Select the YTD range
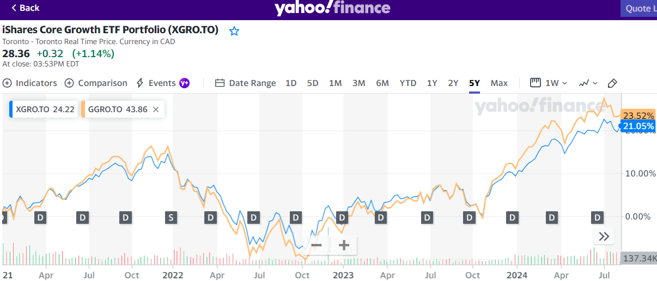Screen dimensions: 657x281 (408, 83)
